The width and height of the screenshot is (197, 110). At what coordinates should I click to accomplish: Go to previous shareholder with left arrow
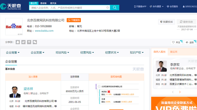click(173, 92)
